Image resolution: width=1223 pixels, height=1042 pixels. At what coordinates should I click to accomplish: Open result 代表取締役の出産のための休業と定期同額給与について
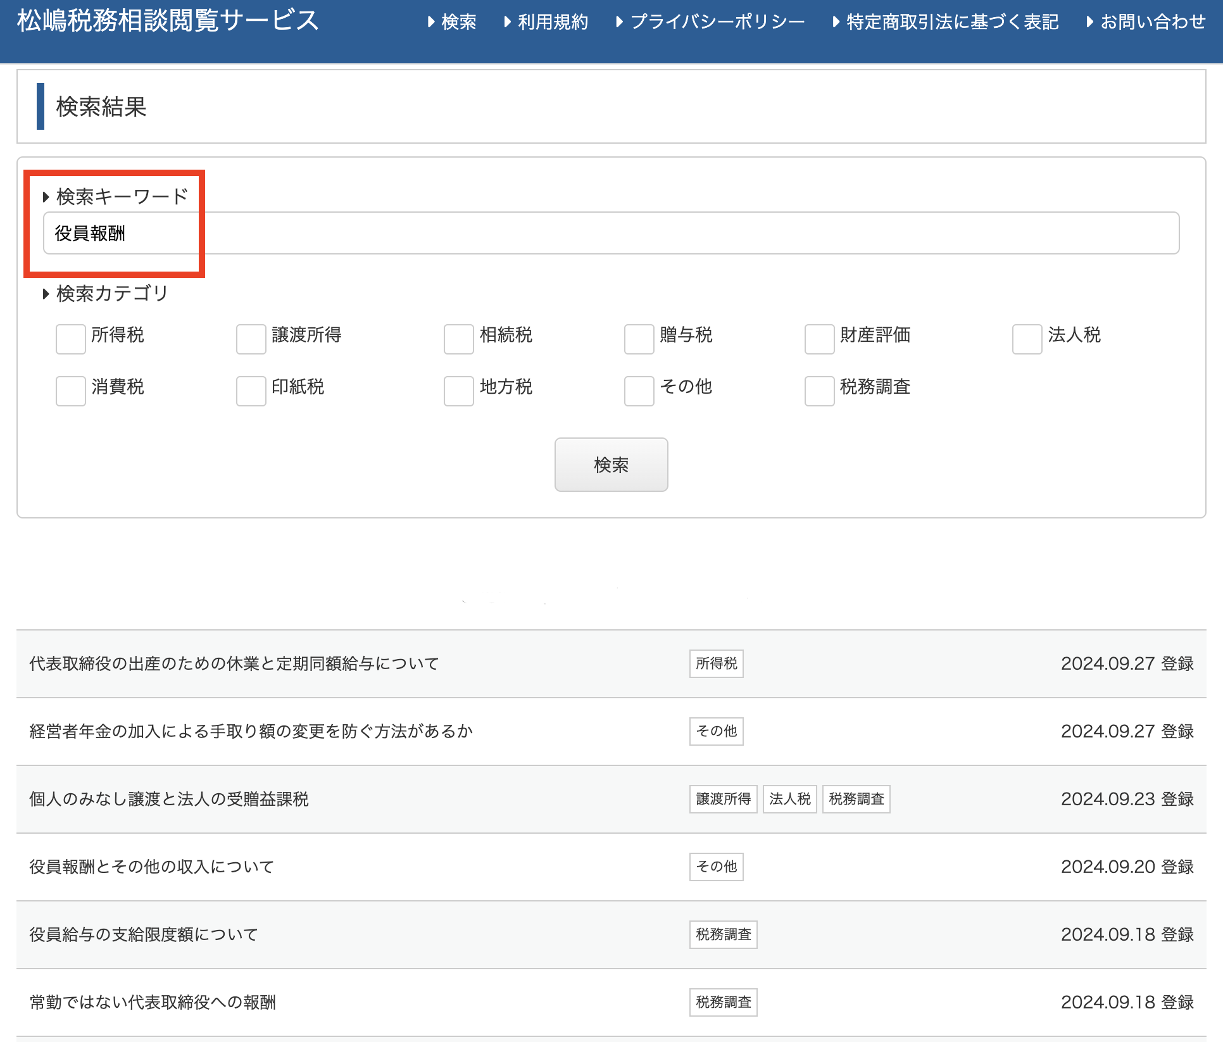pyautogui.click(x=234, y=663)
